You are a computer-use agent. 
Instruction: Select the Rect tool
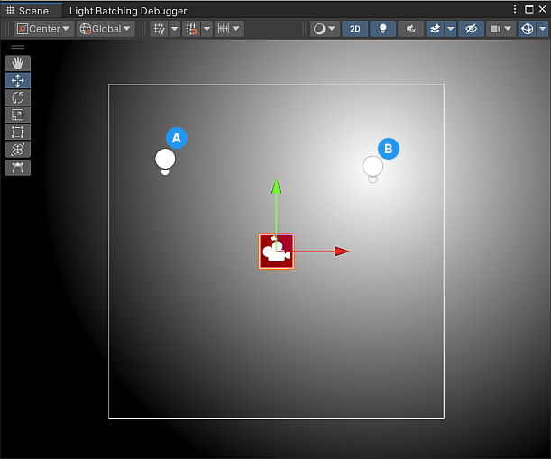coord(17,133)
